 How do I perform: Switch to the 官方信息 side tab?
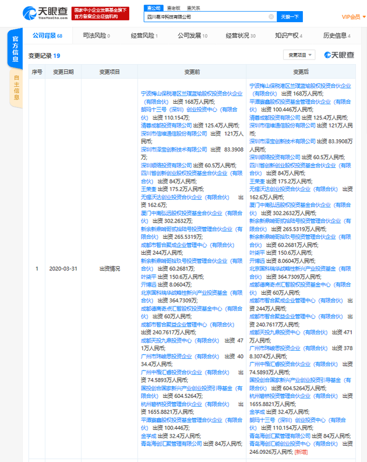[15, 49]
